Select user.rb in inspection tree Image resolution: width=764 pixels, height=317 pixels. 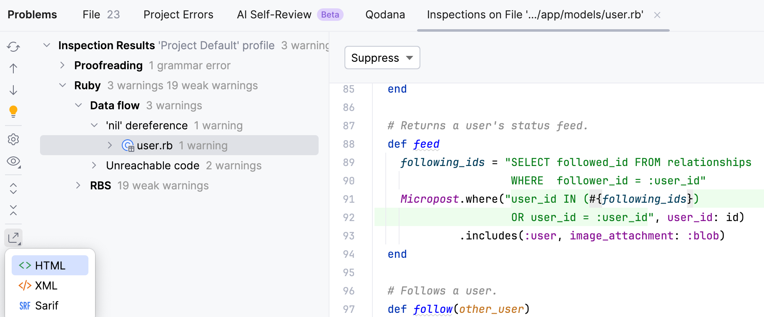[x=154, y=146]
